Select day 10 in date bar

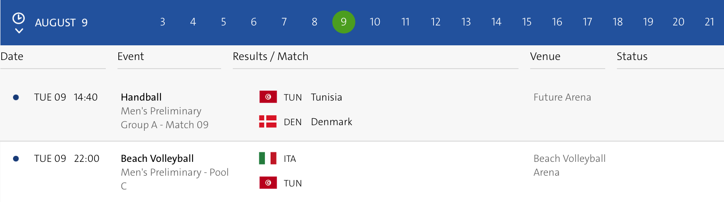[x=375, y=22]
